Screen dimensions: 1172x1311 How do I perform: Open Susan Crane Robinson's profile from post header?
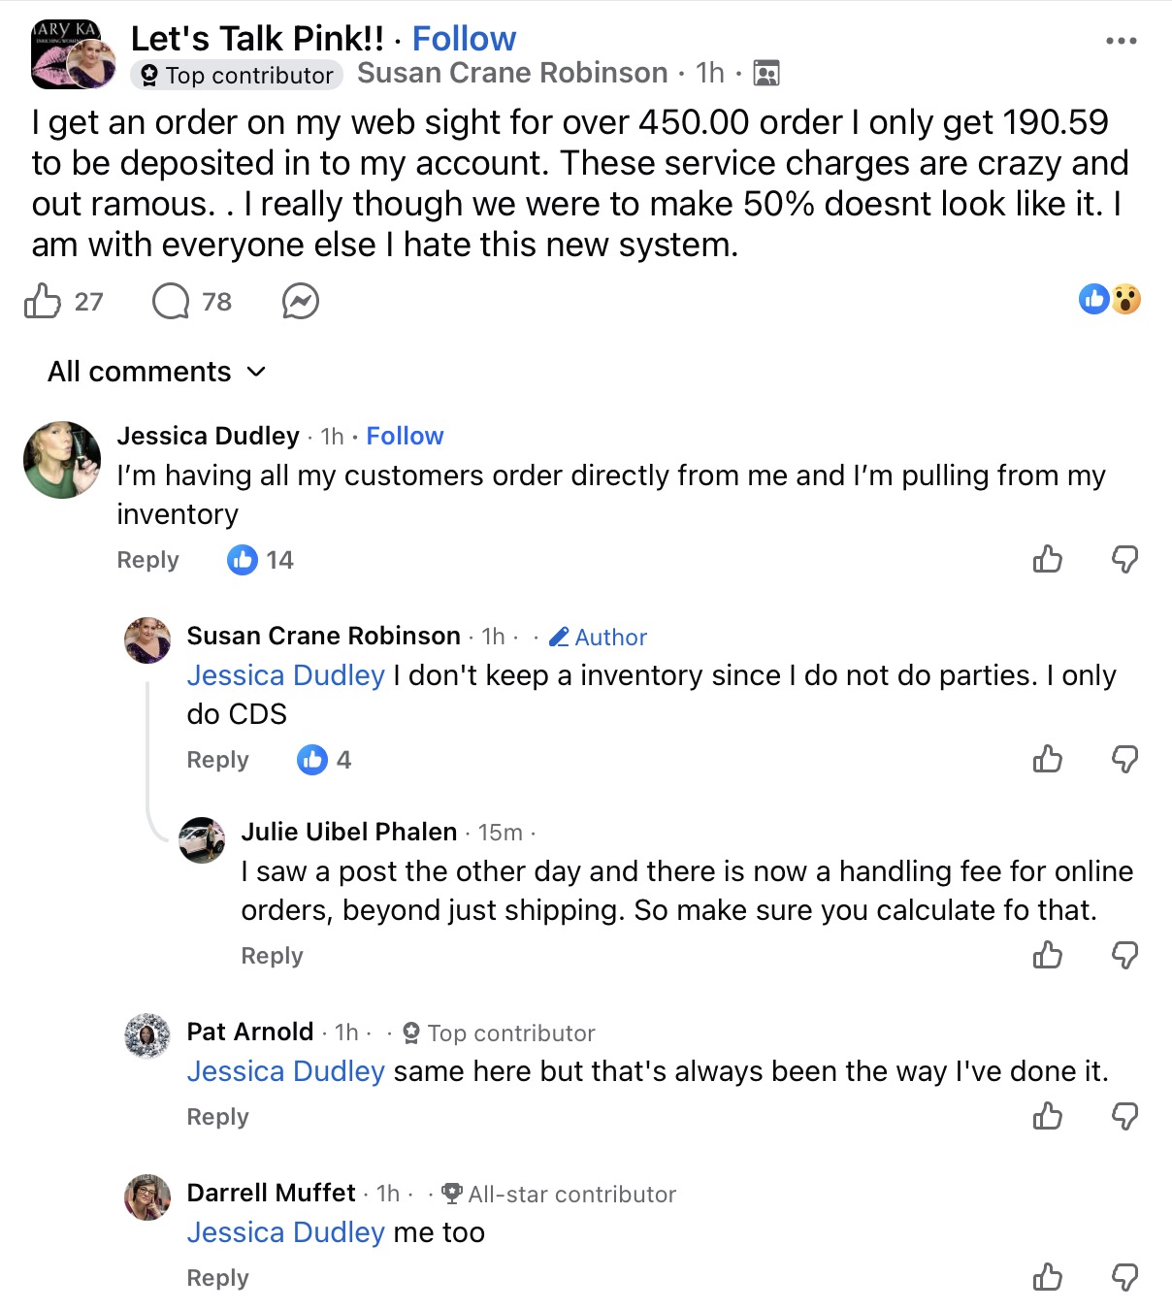(512, 73)
